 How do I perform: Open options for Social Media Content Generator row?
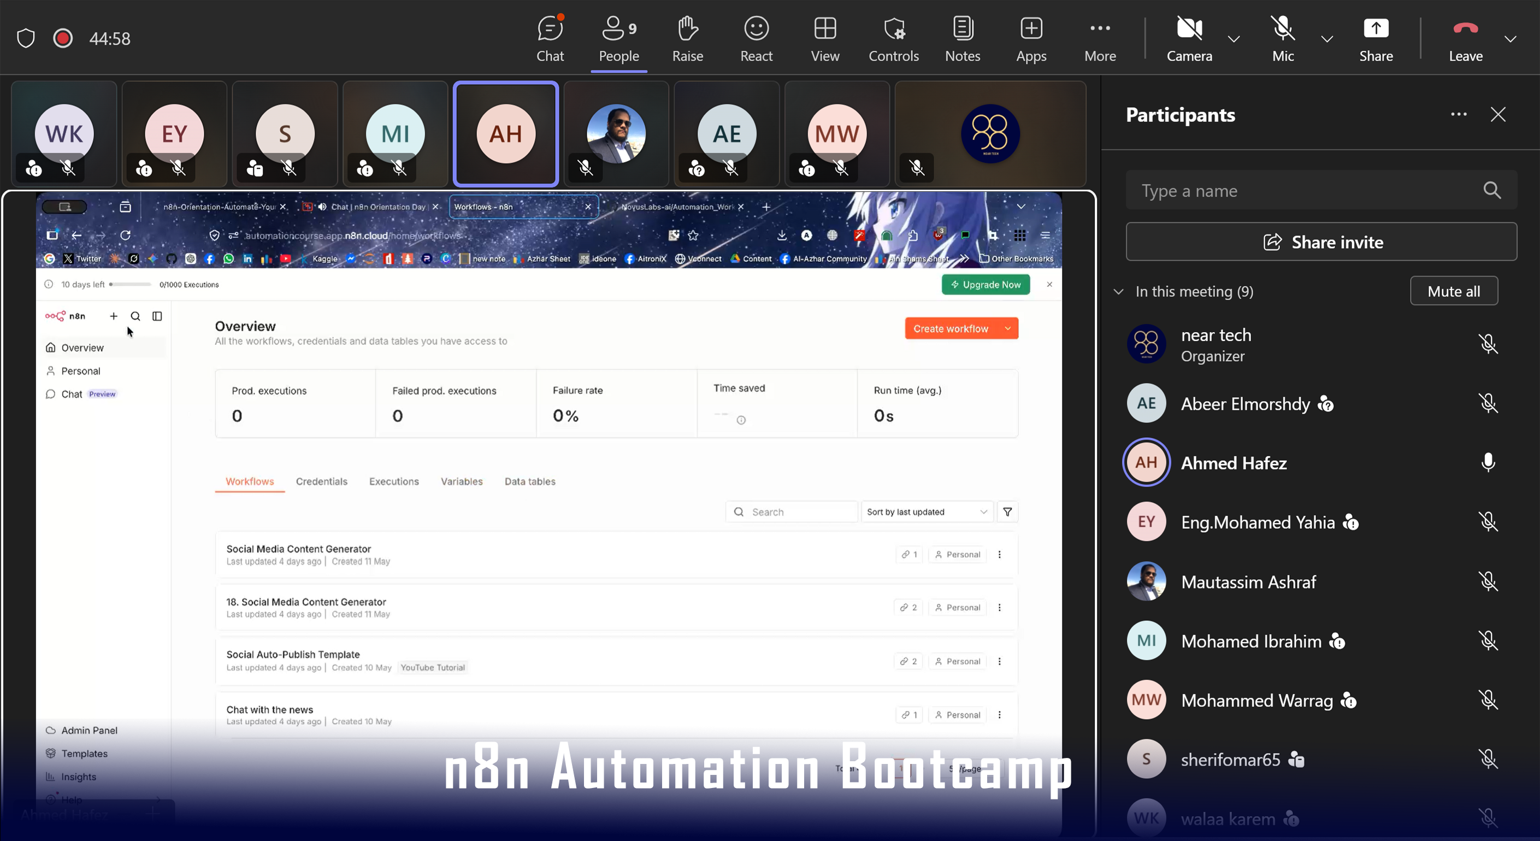point(1000,555)
